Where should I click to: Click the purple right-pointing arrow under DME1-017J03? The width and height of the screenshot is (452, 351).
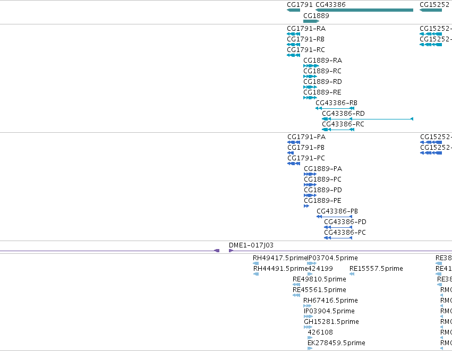(x=231, y=251)
